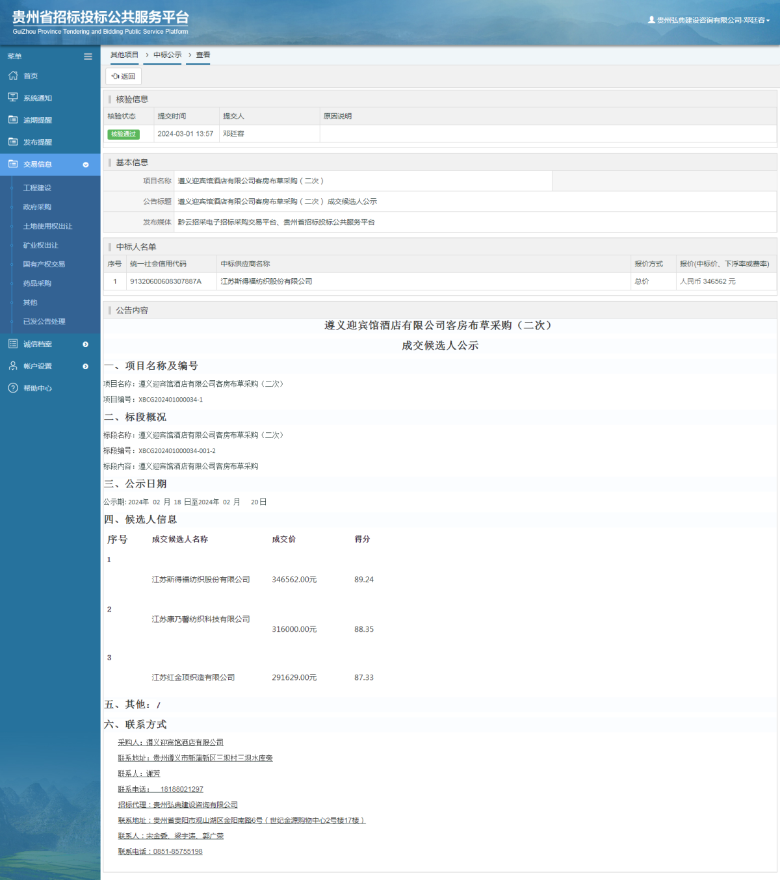This screenshot has height=880, width=780.
Task: Click the 核验通过 status badge
Action: (x=123, y=134)
